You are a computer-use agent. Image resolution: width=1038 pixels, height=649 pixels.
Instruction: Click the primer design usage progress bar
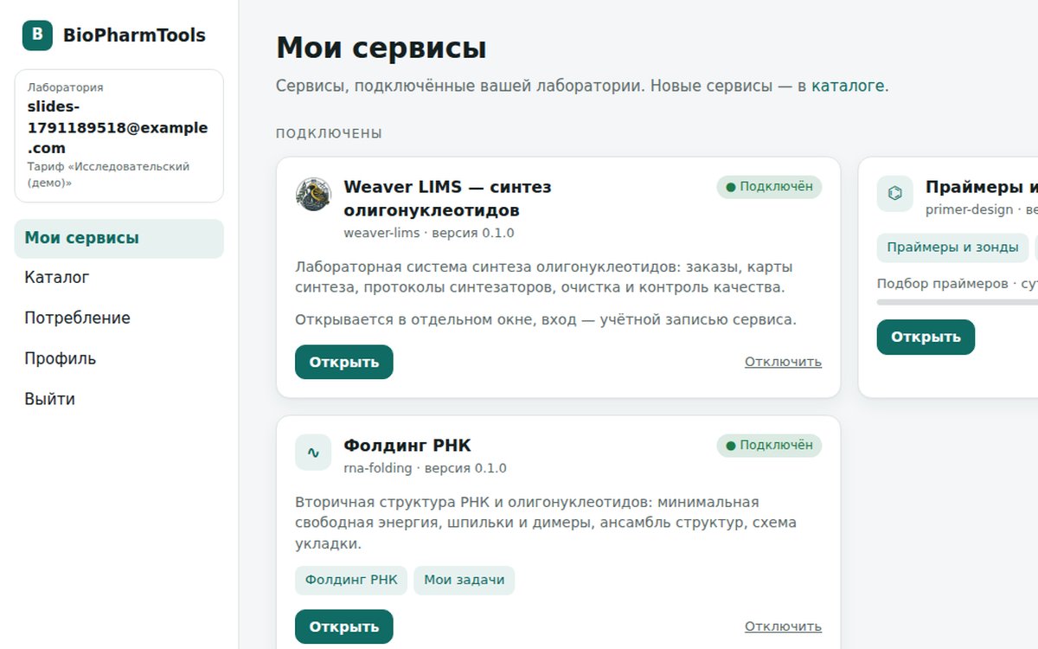coord(958,302)
